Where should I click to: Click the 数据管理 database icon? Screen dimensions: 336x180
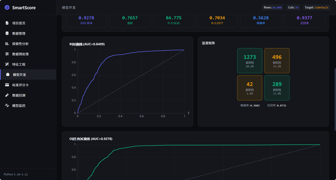[x=7, y=33]
